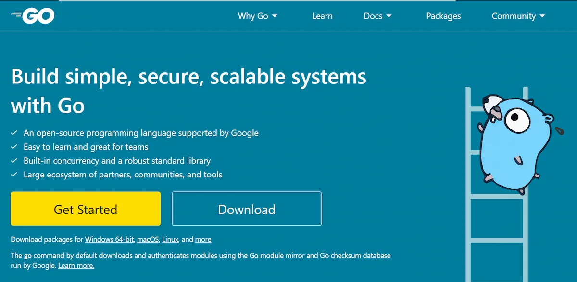Viewport: 577px width, 282px height.
Task: Click the checkmark beside easy to learn
Action: pyautogui.click(x=13, y=147)
